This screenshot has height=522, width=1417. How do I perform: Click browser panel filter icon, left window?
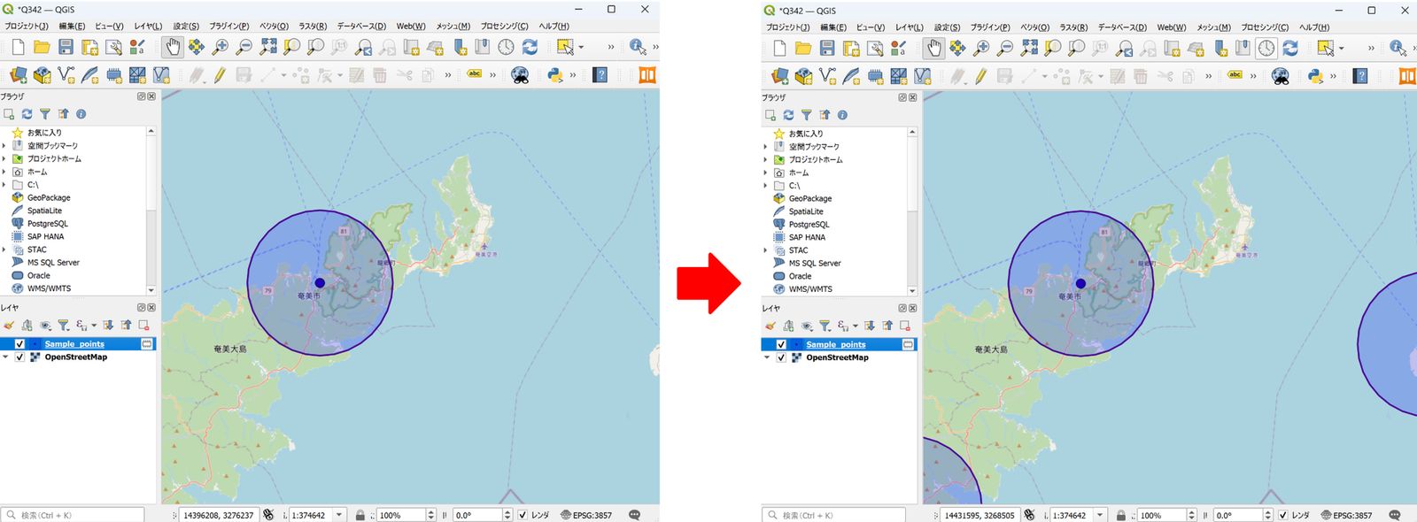[45, 114]
